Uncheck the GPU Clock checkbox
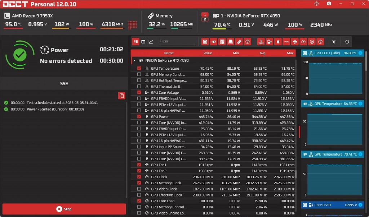Screen dimensions: 369x217 pos(139,177)
